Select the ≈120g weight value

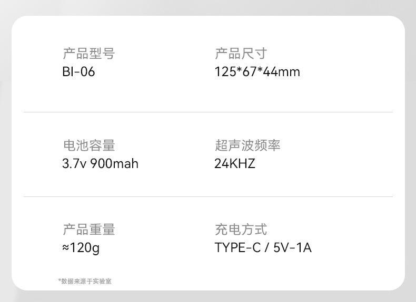click(81, 247)
